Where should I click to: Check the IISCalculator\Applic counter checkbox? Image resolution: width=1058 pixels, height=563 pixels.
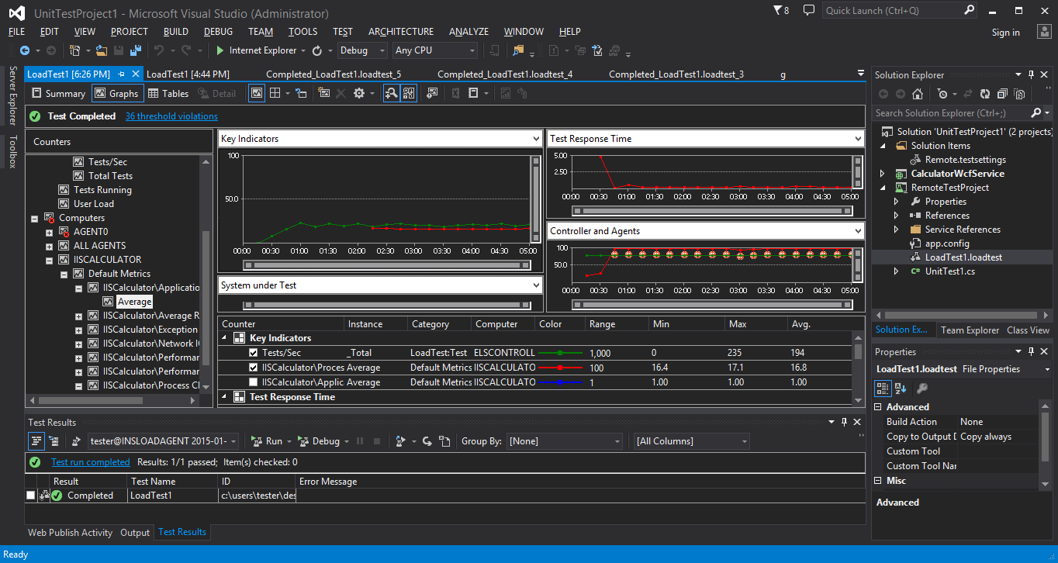[253, 382]
